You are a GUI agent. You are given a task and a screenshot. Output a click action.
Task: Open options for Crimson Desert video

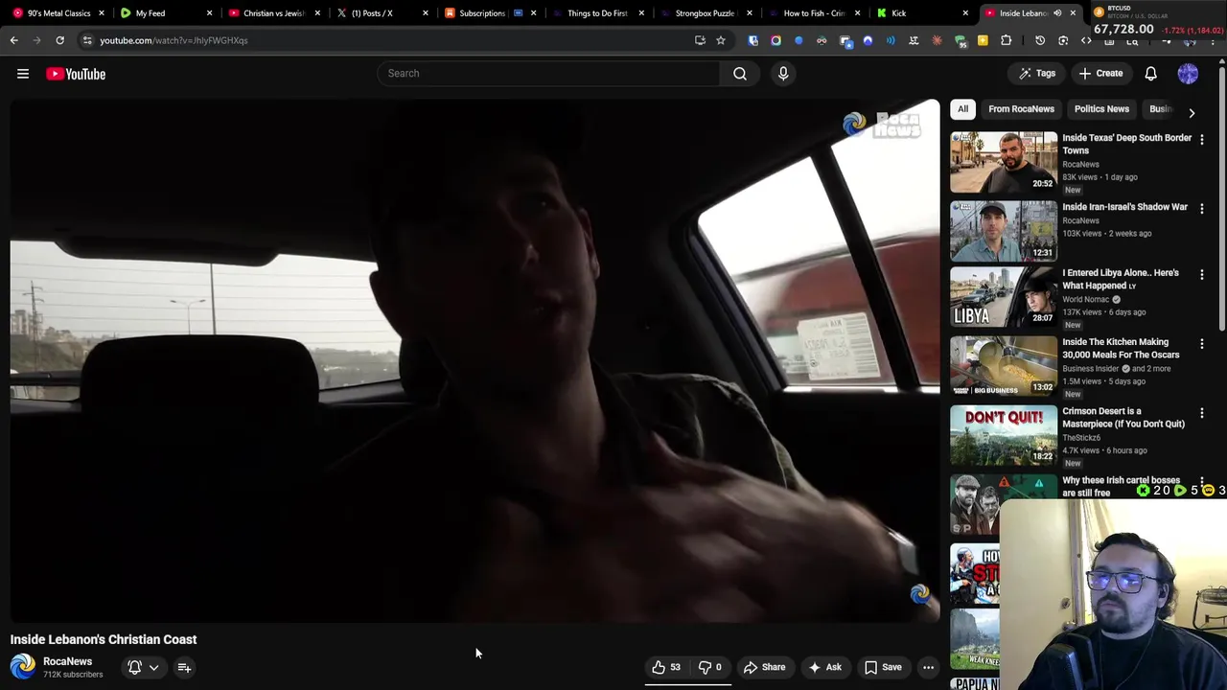[x=1202, y=413]
